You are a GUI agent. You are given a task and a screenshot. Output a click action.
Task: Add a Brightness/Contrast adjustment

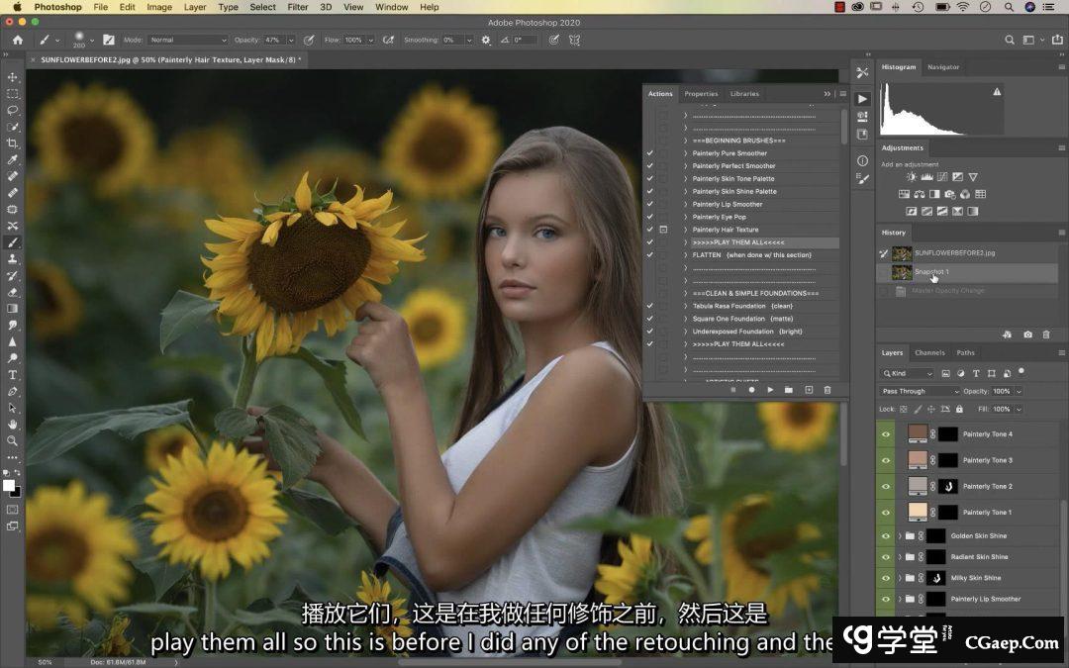(912, 177)
